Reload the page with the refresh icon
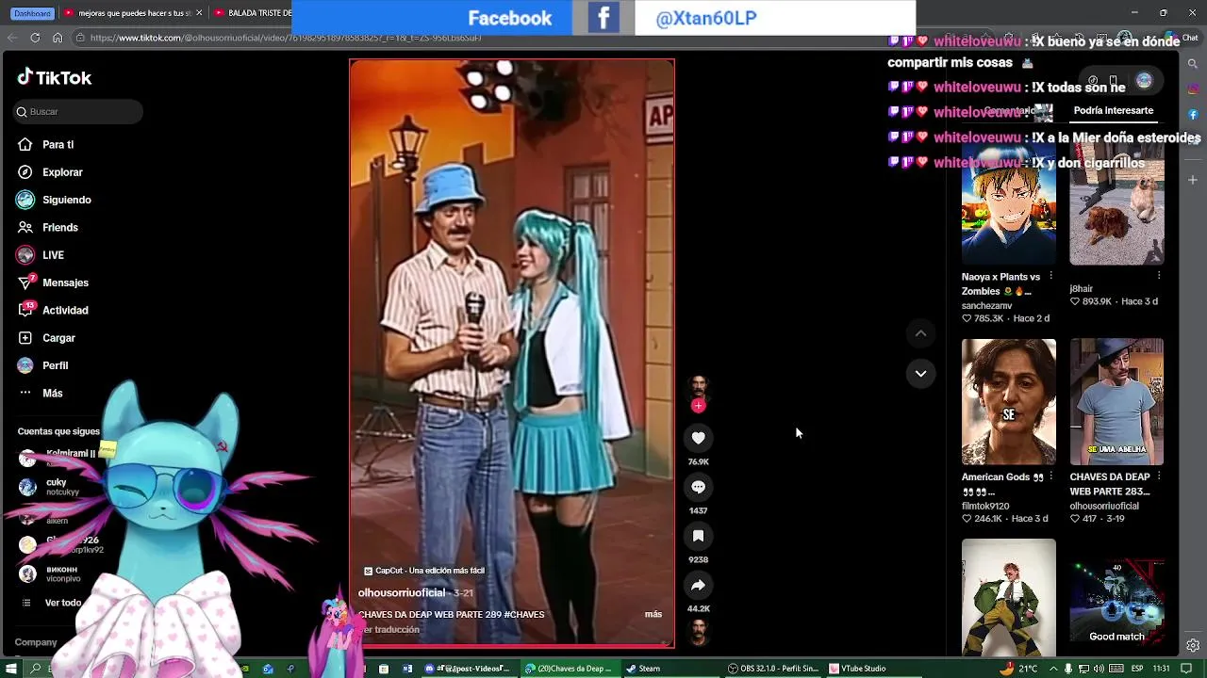This screenshot has height=678, width=1207. point(35,38)
